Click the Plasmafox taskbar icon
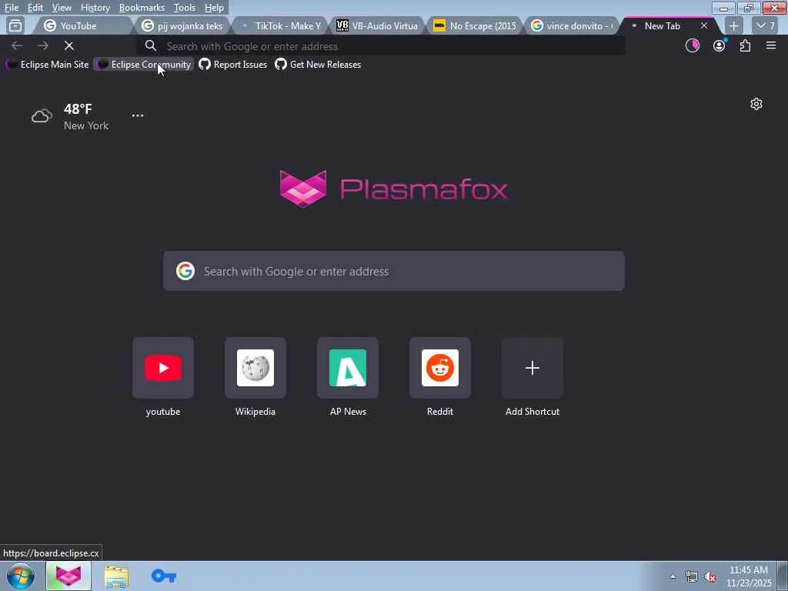This screenshot has height=591, width=788. tap(68, 576)
